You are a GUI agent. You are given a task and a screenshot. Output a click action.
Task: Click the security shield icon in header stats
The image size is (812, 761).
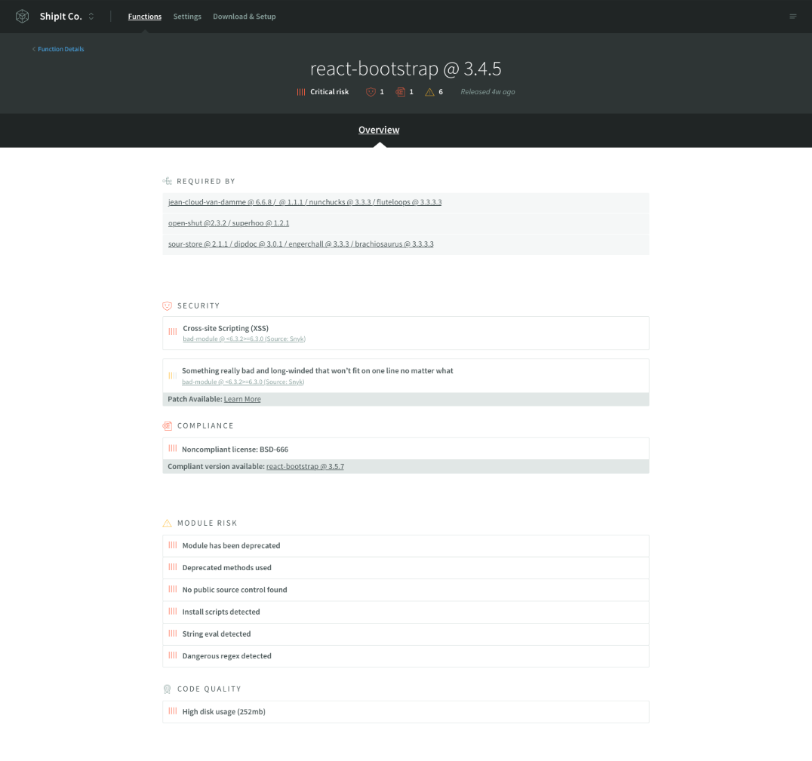pyautogui.click(x=371, y=92)
